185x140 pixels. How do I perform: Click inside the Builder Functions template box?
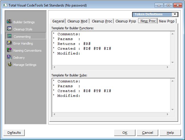click(x=111, y=48)
